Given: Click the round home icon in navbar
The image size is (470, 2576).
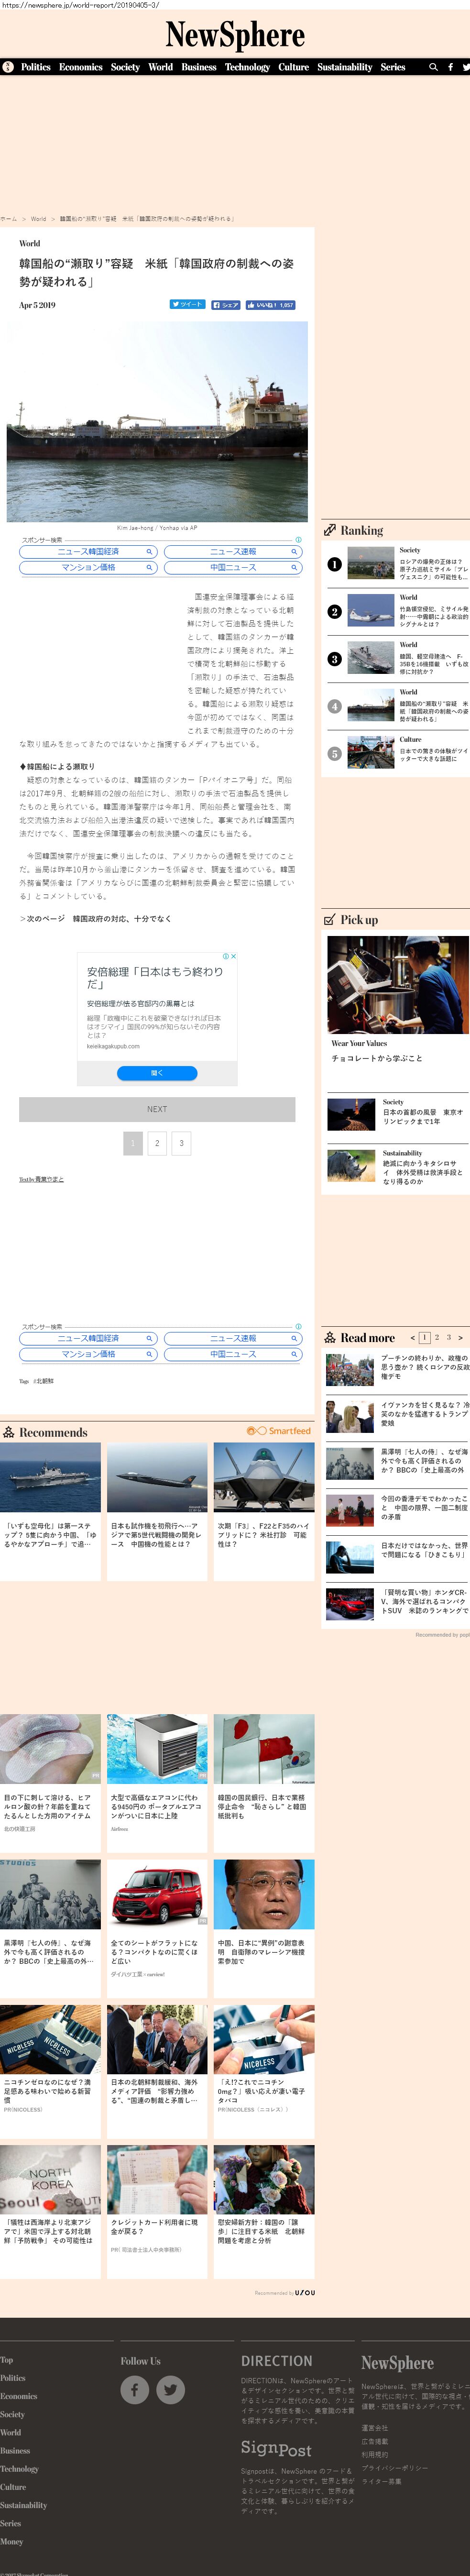Looking at the screenshot, I should 8,67.
